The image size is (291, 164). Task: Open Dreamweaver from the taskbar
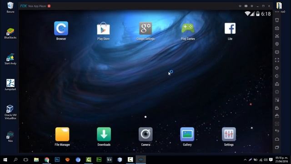(x=99, y=159)
